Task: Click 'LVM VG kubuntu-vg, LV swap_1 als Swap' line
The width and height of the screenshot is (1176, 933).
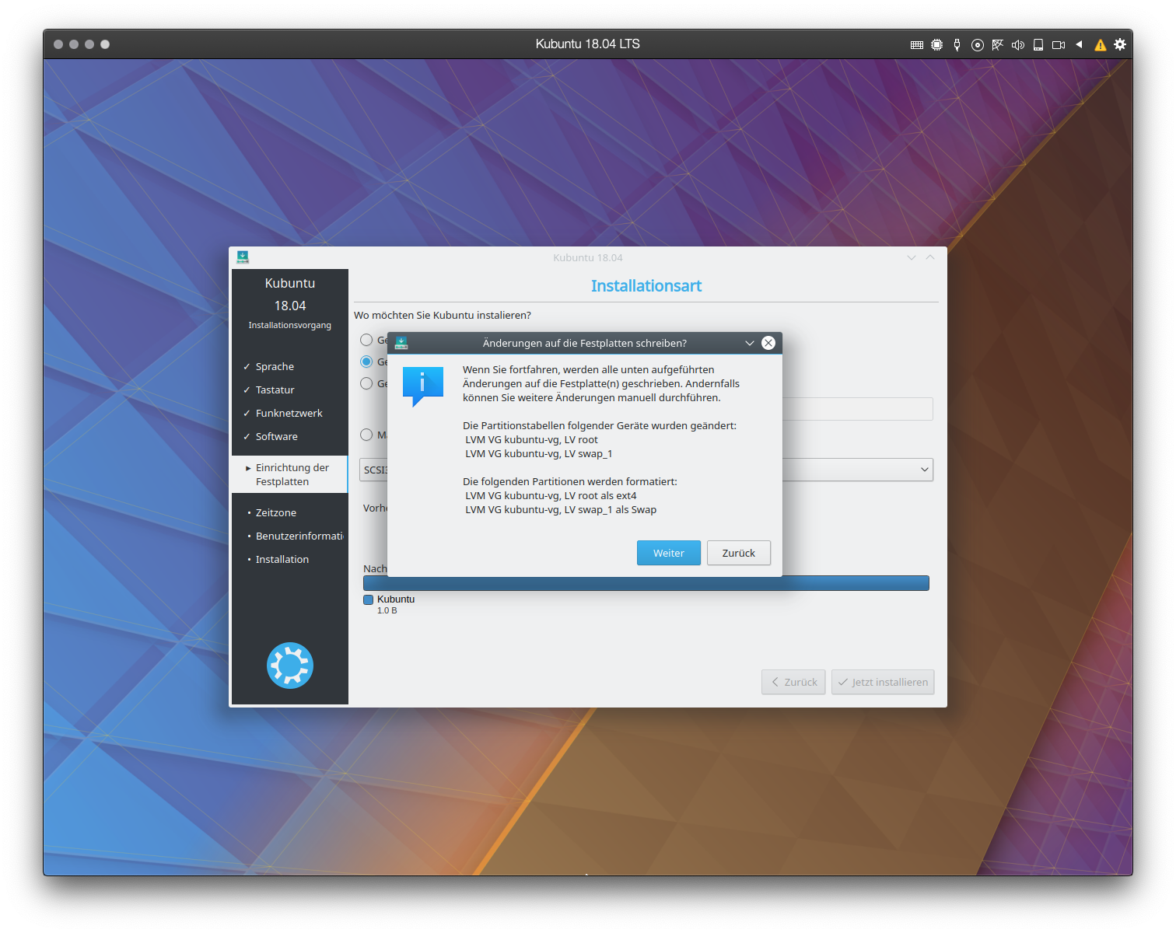Action: pos(561,509)
